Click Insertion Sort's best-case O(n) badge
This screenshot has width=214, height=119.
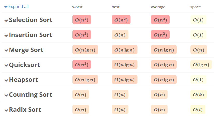click(120, 35)
